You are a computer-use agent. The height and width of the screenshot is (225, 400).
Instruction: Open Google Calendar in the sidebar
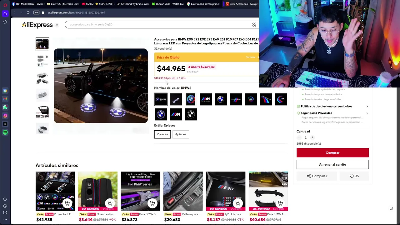pyautogui.click(x=5, y=91)
